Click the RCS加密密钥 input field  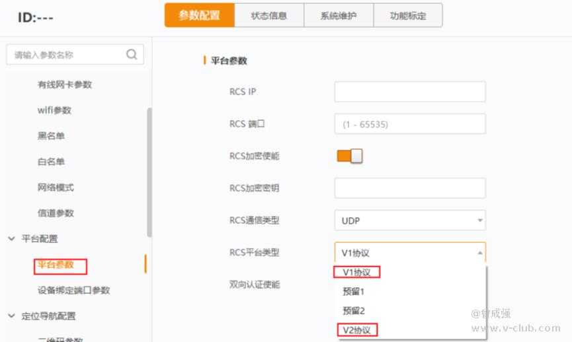[410, 188]
